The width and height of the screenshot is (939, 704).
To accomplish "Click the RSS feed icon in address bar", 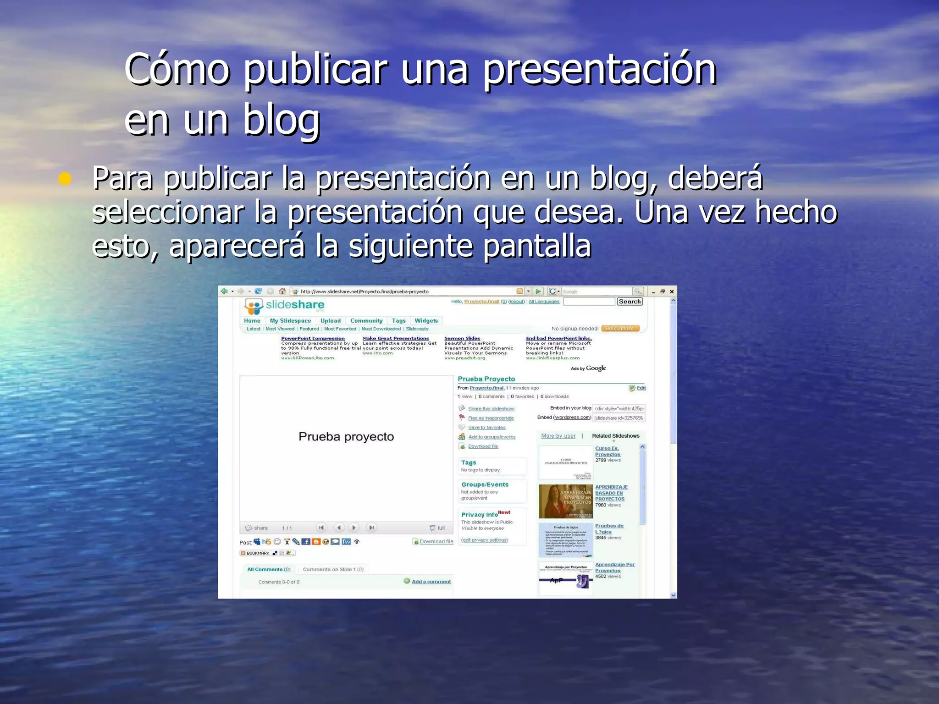I will coord(519,291).
